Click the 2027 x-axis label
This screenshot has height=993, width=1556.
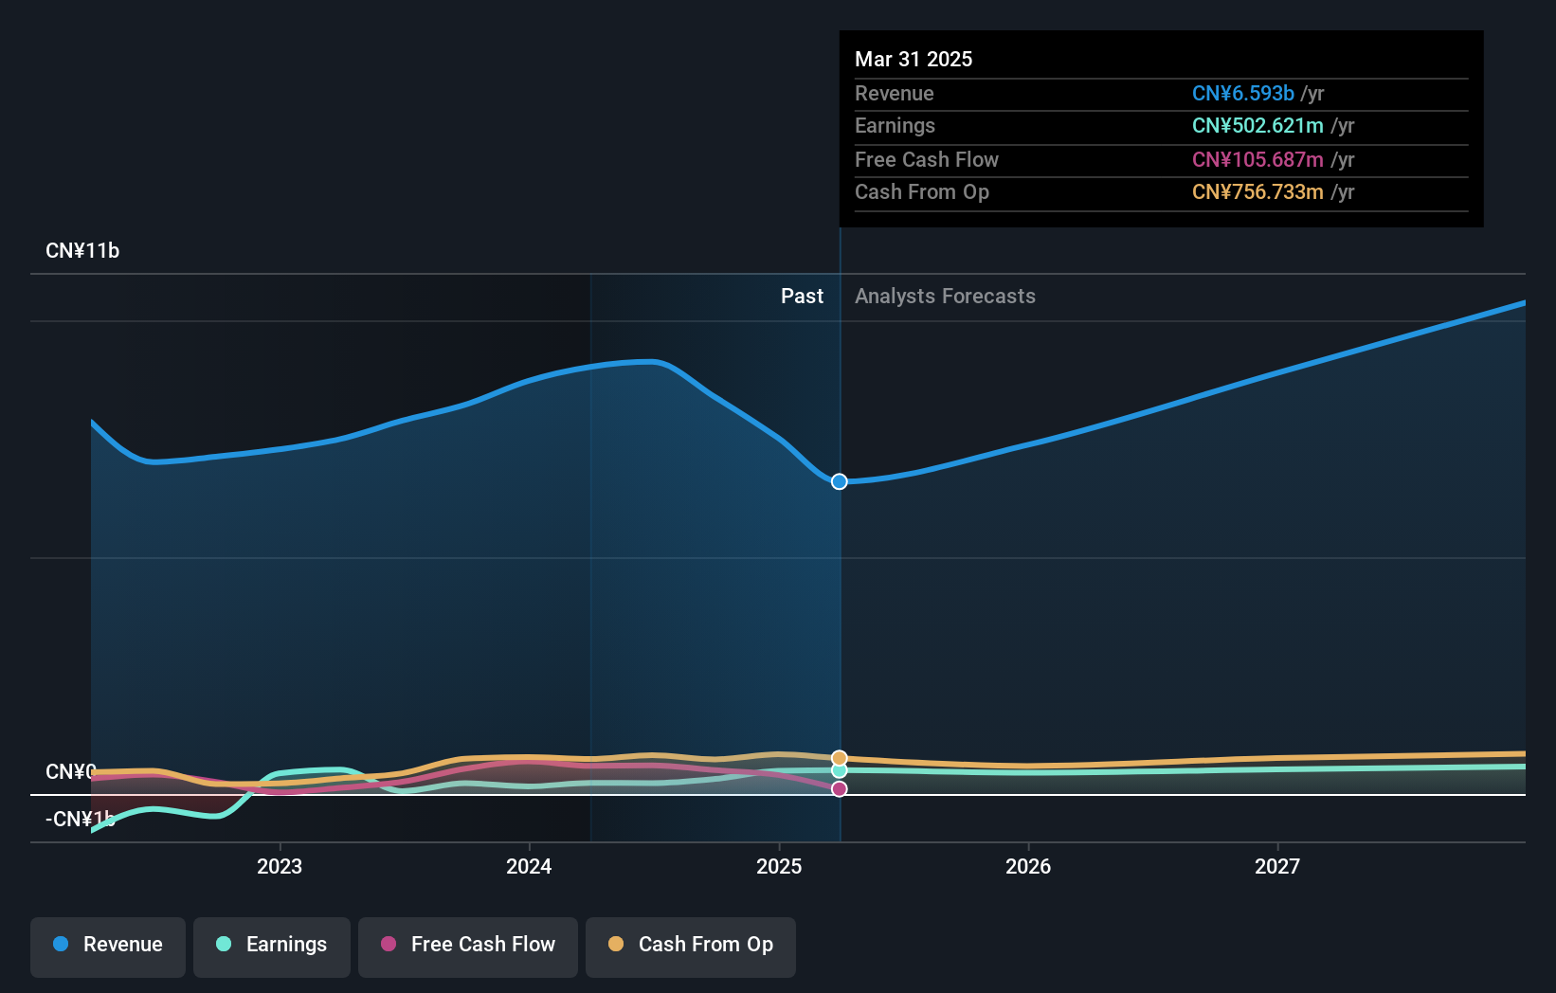[1277, 866]
